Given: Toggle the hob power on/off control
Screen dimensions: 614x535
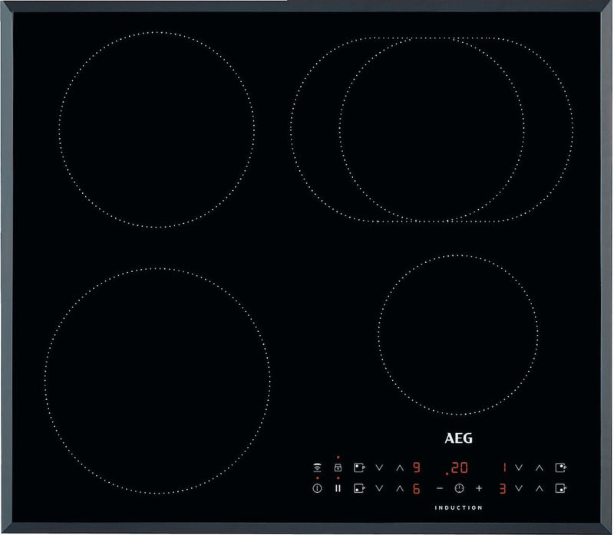Looking at the screenshot, I should (318, 488).
